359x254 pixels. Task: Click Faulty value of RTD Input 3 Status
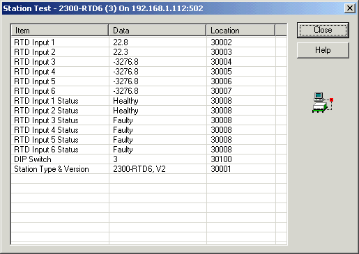click(x=123, y=120)
